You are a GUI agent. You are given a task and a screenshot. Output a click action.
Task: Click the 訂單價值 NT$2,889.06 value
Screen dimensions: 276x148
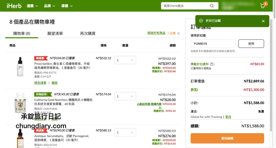point(254,81)
